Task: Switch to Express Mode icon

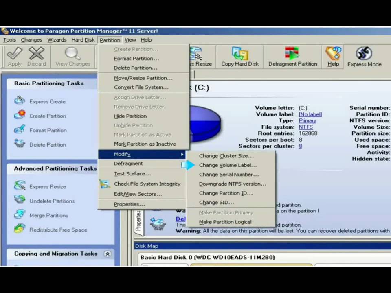Action: (364, 53)
